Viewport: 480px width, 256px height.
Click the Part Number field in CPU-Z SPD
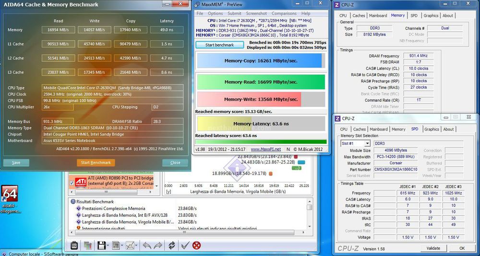pos(396,169)
